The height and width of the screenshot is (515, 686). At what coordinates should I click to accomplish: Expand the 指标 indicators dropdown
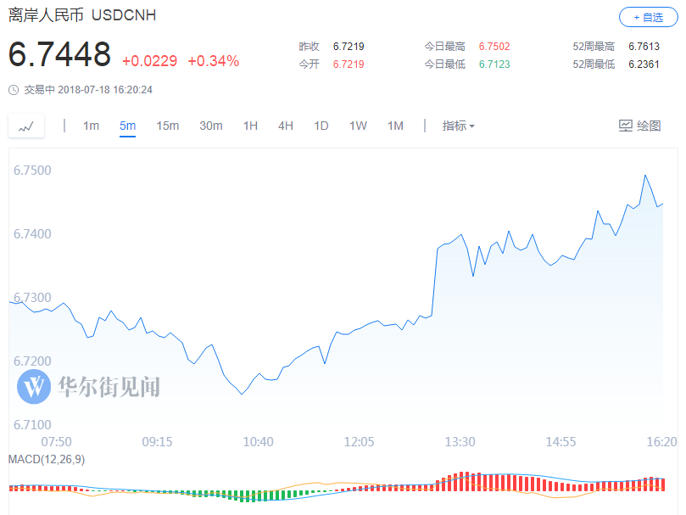458,126
